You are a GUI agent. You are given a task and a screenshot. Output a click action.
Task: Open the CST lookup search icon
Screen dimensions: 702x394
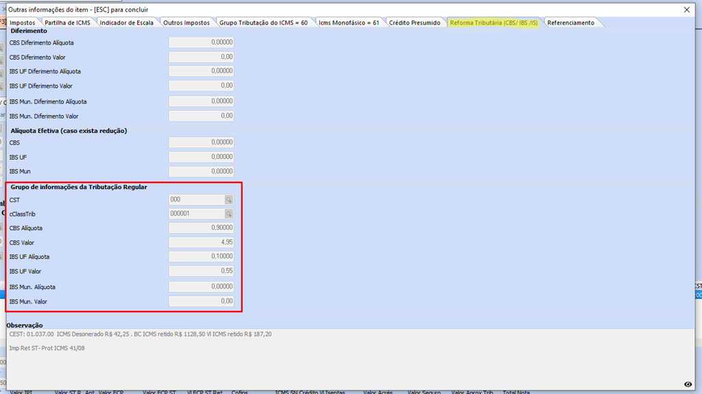(229, 200)
